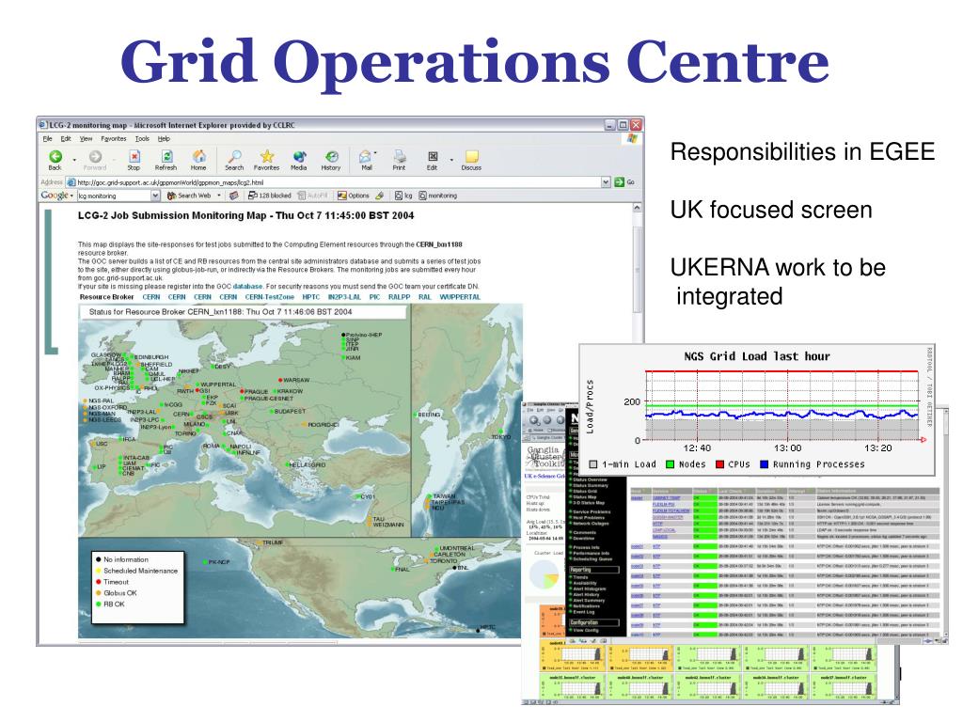Click the 'lcg' word-find button
Image resolution: width=963 pixels, height=722 pixels.
(403, 196)
